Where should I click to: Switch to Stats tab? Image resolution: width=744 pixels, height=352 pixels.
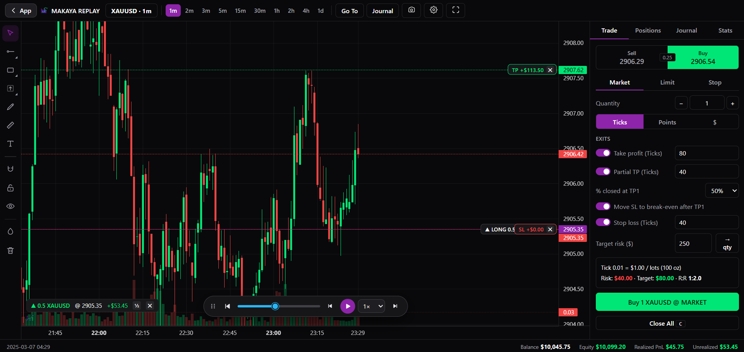point(725,30)
